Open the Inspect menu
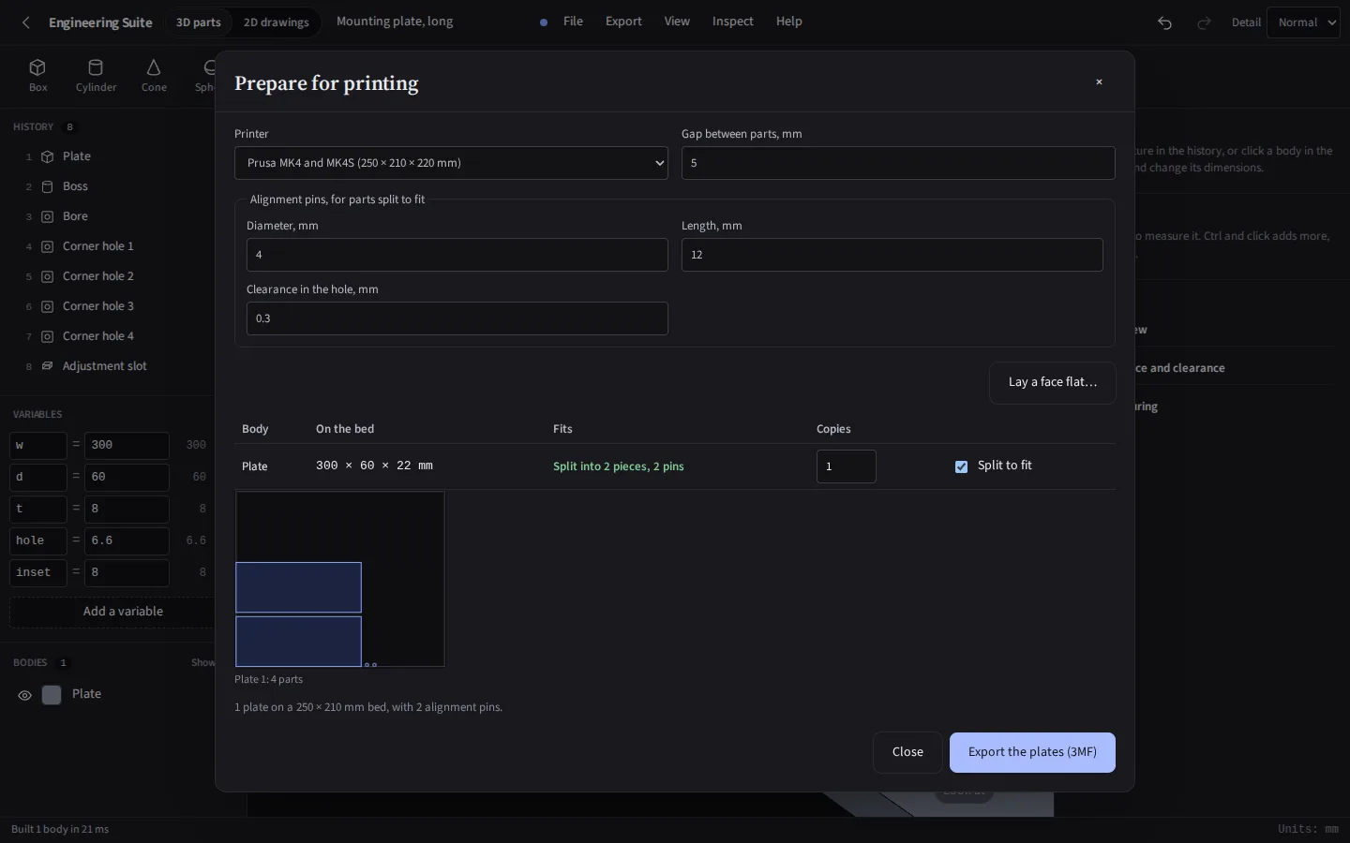Viewport: 1350px width, 843px height. (732, 22)
